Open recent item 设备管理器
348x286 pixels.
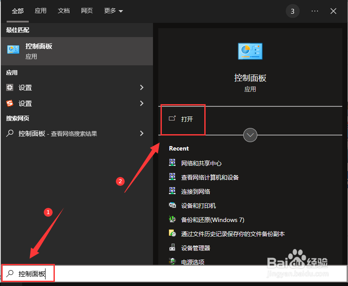195,248
